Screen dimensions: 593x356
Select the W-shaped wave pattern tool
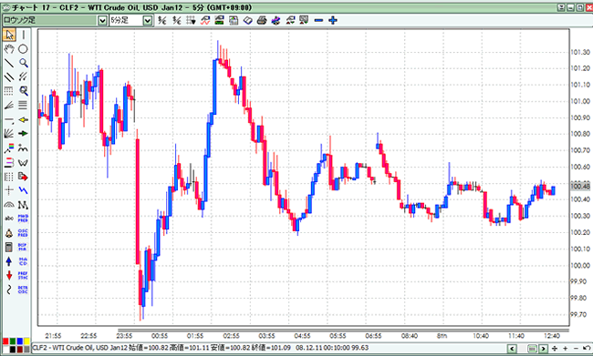[24, 162]
